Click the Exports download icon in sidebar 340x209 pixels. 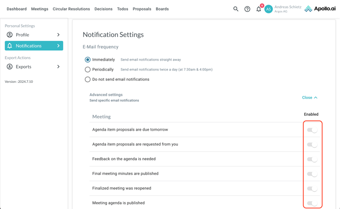[9, 67]
